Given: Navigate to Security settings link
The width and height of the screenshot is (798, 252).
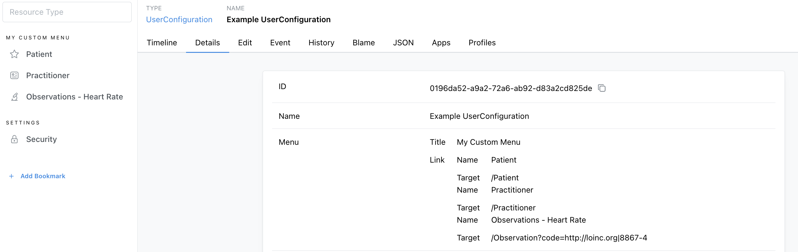Looking at the screenshot, I should (41, 139).
